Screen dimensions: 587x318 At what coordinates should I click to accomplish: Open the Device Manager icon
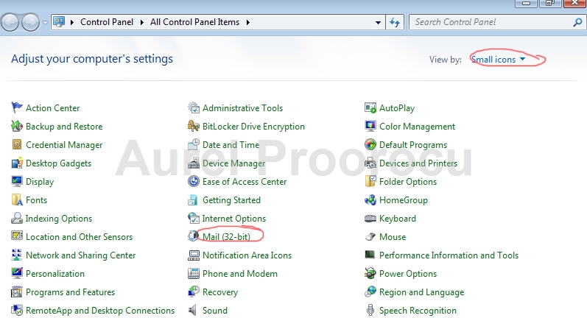tap(194, 163)
